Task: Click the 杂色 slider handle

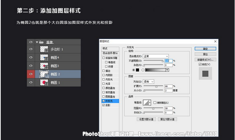Action: pyautogui.click(x=144, y=66)
